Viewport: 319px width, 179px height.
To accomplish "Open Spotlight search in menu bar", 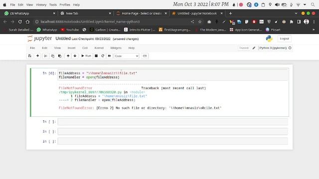I will tap(313, 4).
